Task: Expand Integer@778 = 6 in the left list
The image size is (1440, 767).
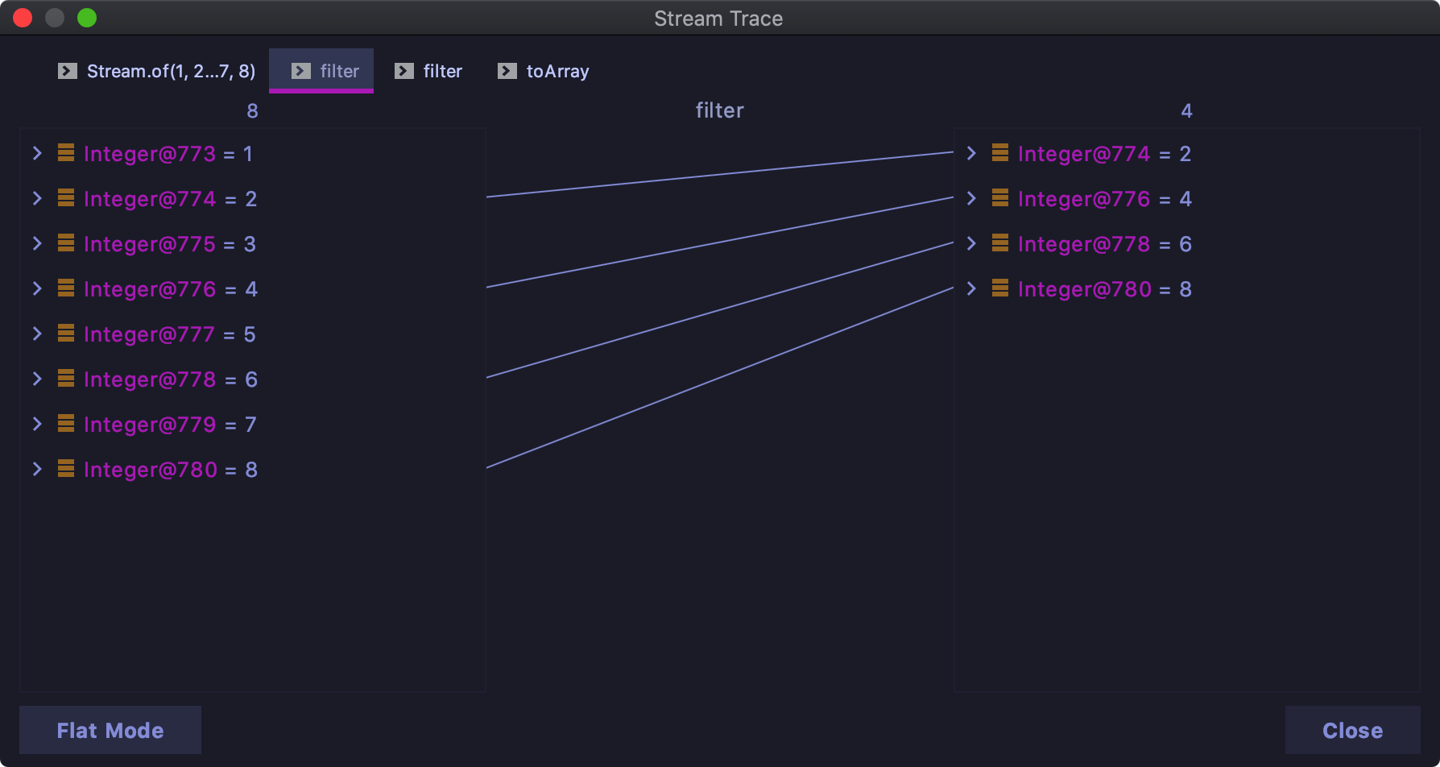Action: click(37, 379)
